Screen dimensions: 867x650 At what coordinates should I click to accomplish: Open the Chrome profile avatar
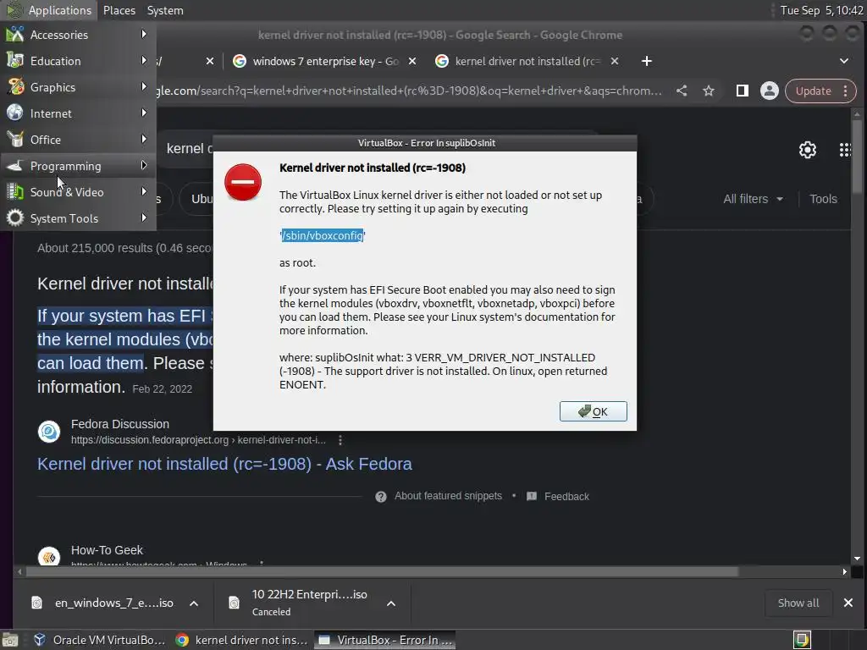(x=769, y=91)
